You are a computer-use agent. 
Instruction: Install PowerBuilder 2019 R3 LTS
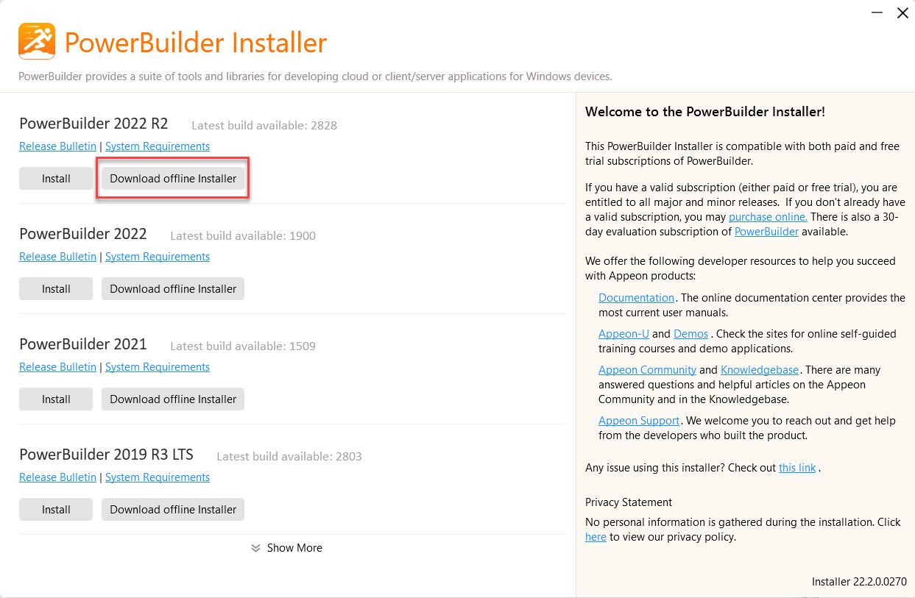(x=56, y=510)
